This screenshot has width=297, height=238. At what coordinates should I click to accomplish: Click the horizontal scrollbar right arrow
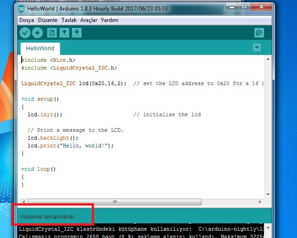pos(260,202)
